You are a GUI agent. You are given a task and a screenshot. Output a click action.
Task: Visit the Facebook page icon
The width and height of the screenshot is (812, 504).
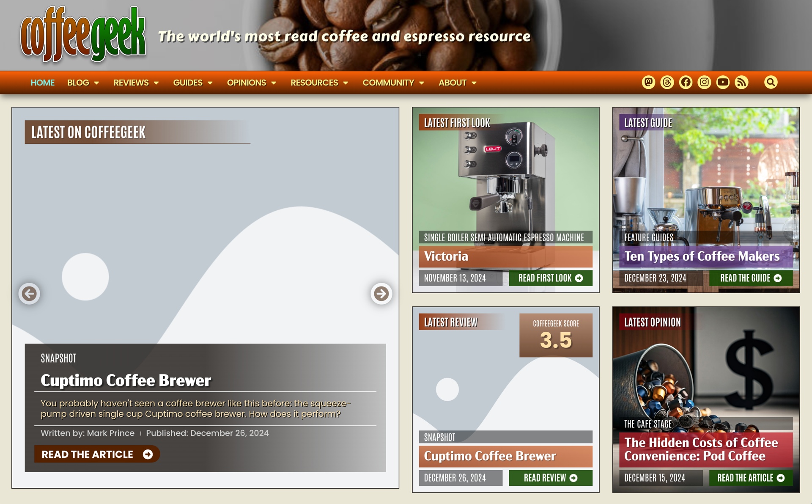pos(686,82)
